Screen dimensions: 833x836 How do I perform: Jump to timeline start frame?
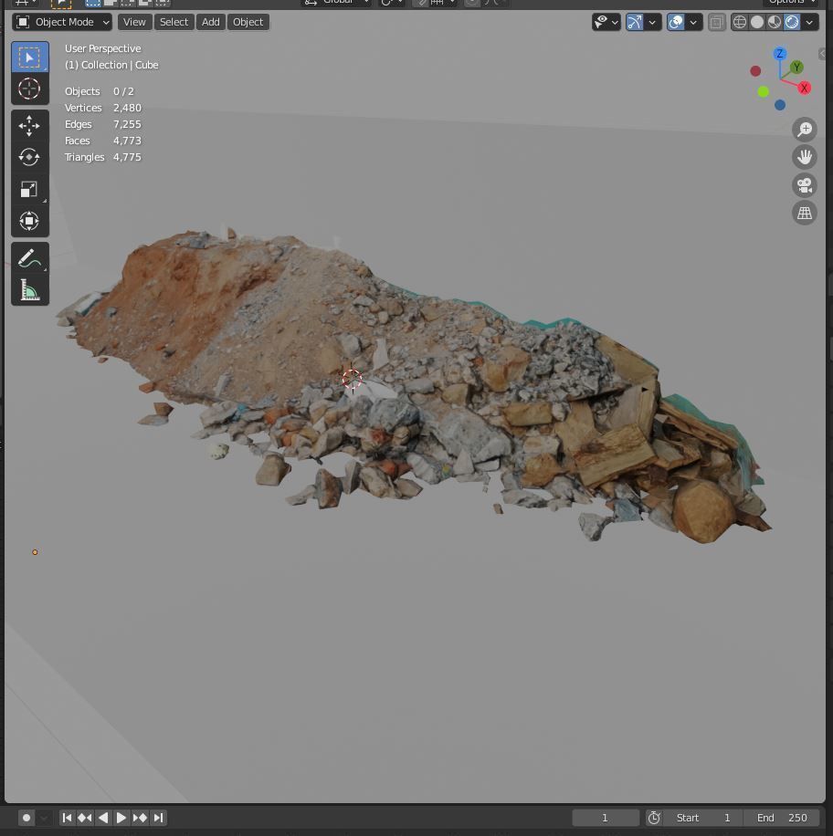click(x=67, y=818)
